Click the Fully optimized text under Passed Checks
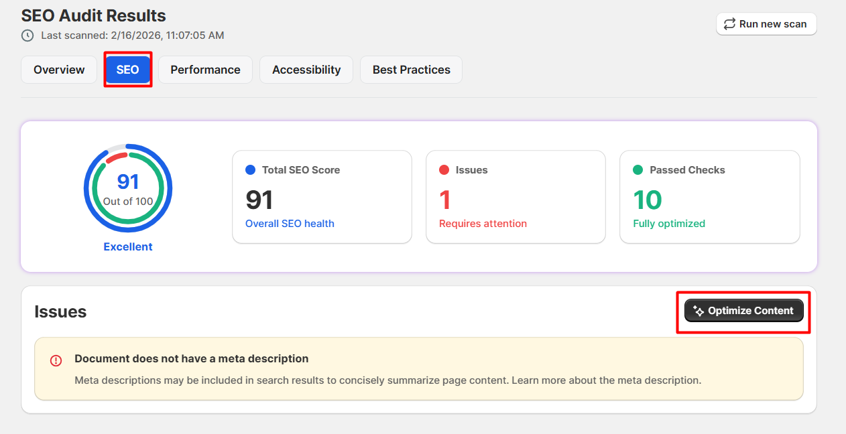846x434 pixels. pyautogui.click(x=669, y=224)
